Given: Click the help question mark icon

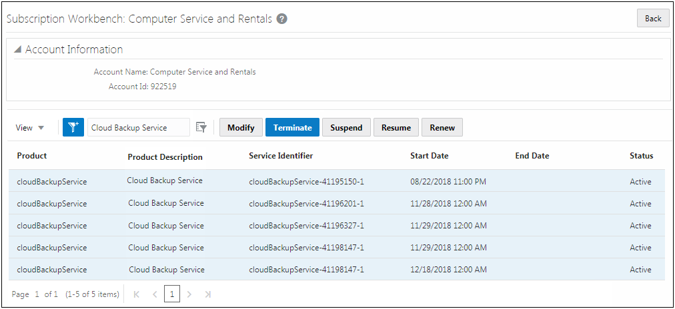Looking at the screenshot, I should [282, 19].
